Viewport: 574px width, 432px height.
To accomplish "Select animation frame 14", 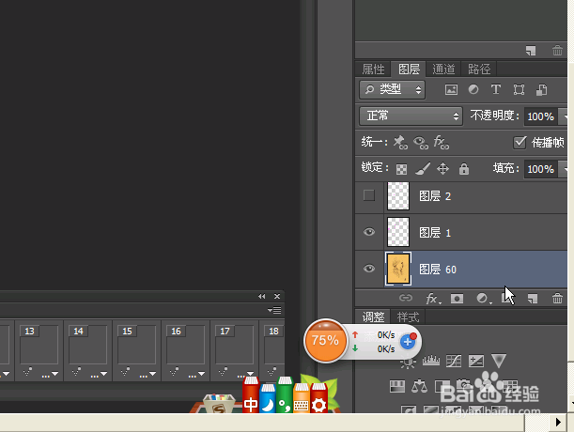I will point(88,345).
